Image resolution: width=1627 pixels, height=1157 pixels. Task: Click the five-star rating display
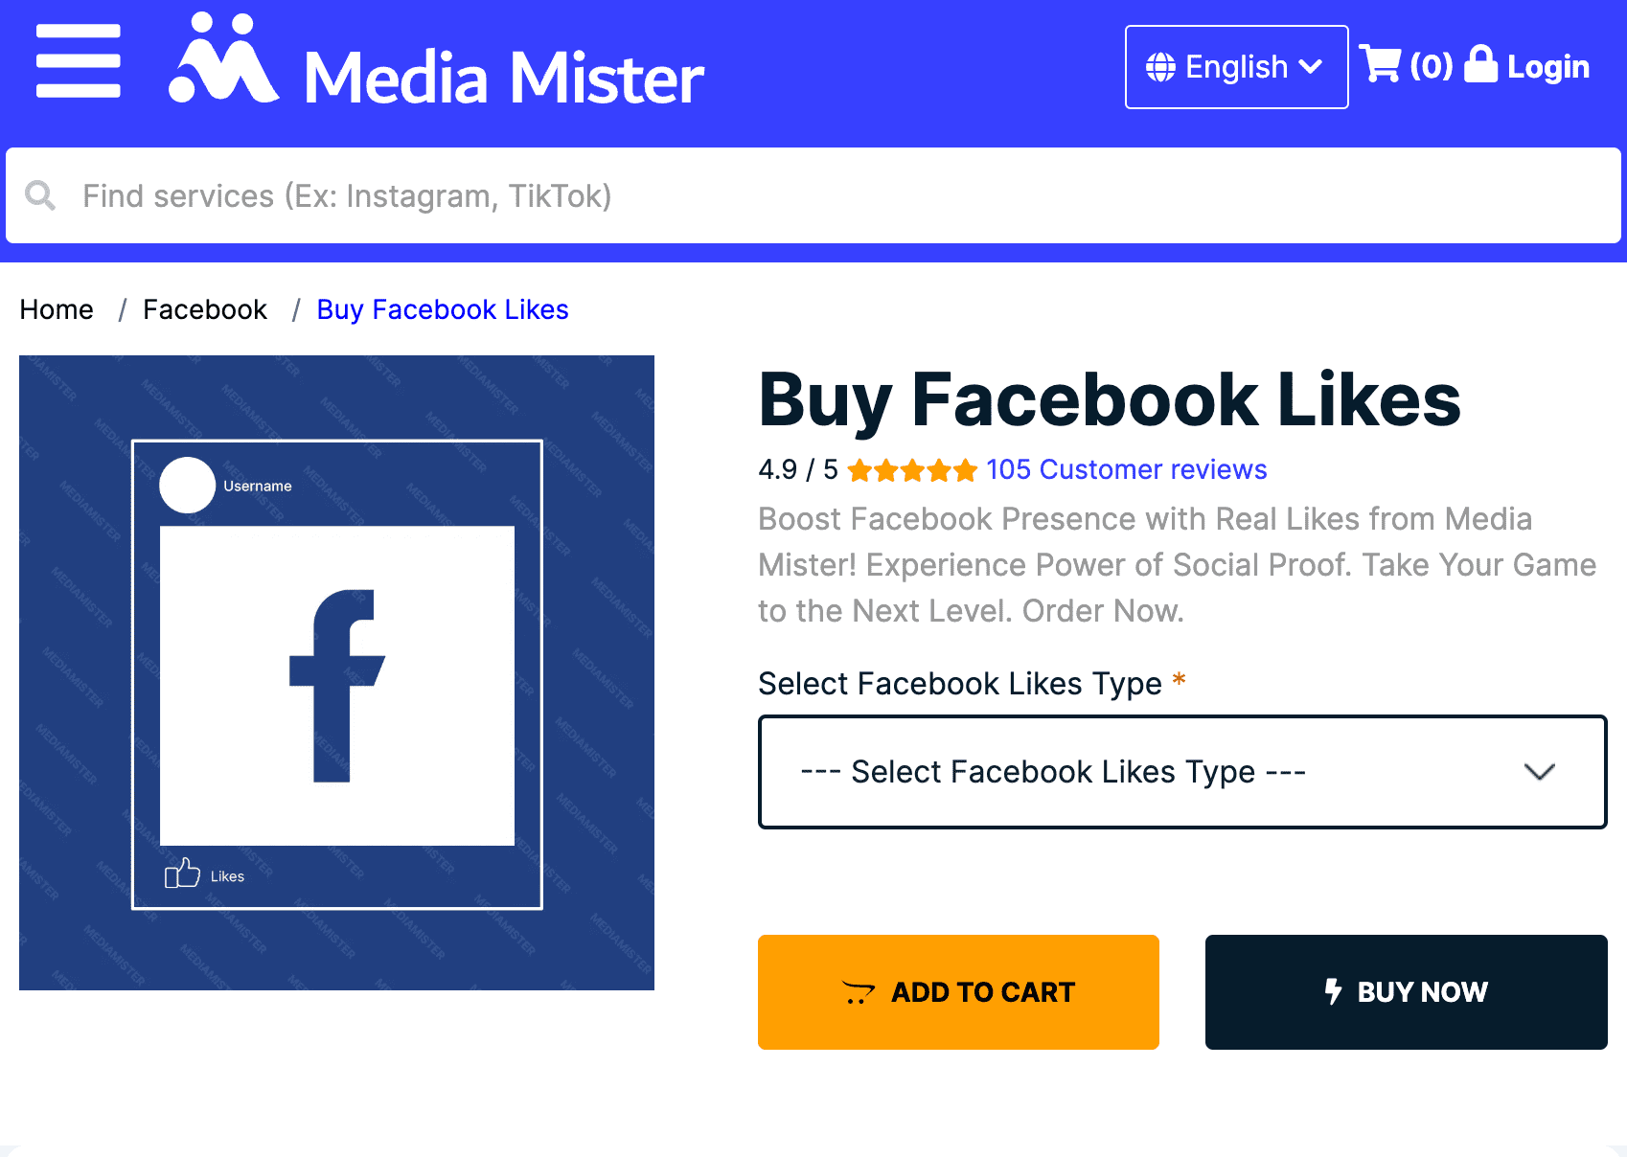click(911, 469)
